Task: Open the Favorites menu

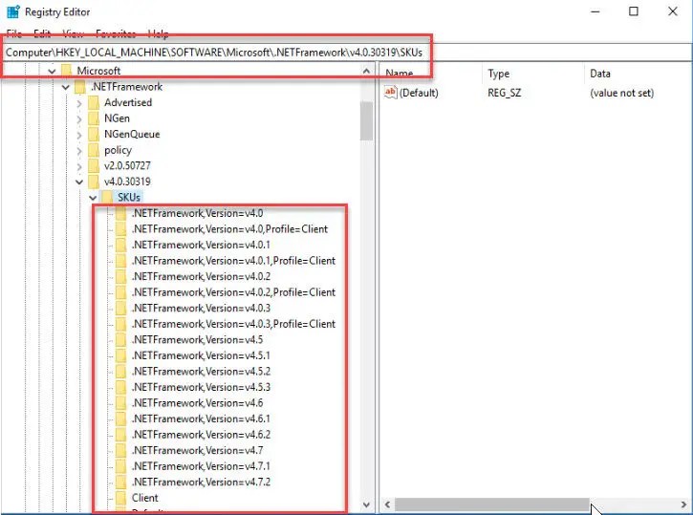Action: click(x=116, y=33)
